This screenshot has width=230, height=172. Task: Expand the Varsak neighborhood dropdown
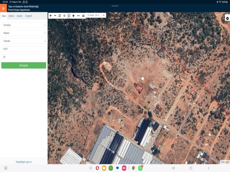(x=24, y=41)
